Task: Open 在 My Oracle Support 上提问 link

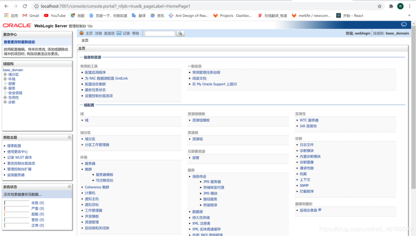Action: coord(214,84)
